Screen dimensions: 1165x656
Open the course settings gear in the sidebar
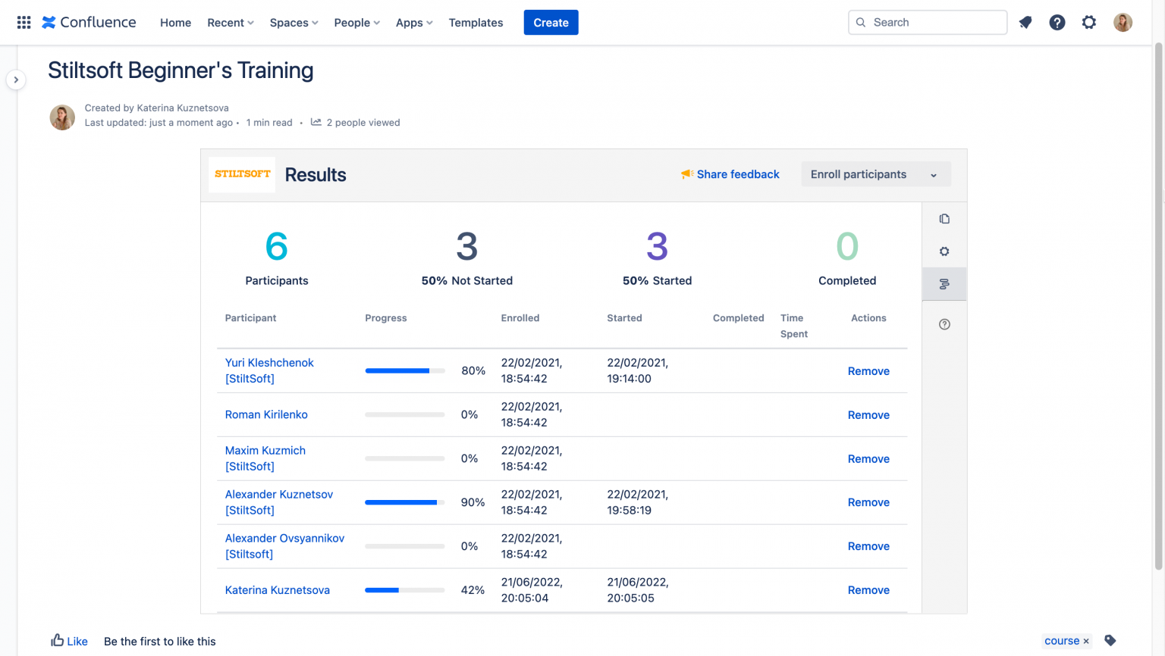click(944, 251)
